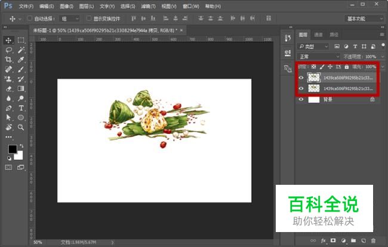This screenshot has height=247, width=388.
Task: Enable the 显示变换控件 checkbox
Action: click(88, 19)
